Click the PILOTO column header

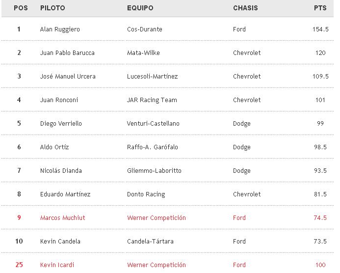pos(52,8)
